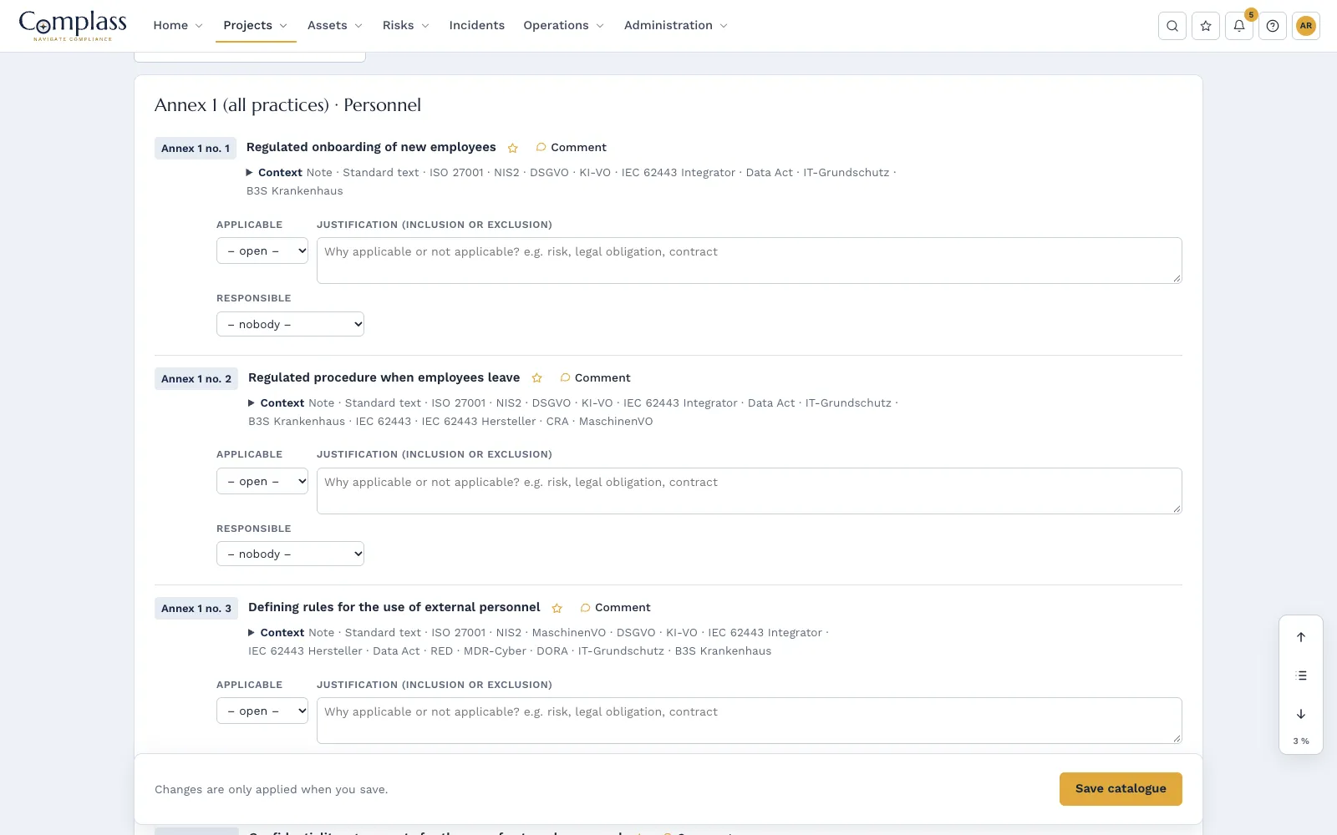Viewport: 1337px width, 835px height.
Task: Jump to top with up arrow
Action: 1301,637
